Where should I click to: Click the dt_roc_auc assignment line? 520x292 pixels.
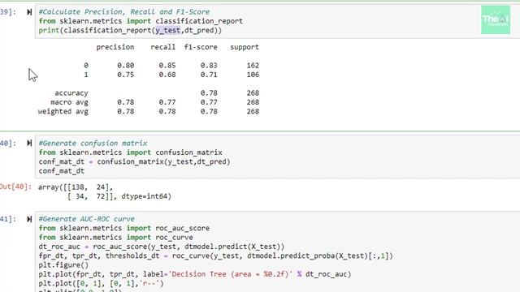(x=162, y=247)
